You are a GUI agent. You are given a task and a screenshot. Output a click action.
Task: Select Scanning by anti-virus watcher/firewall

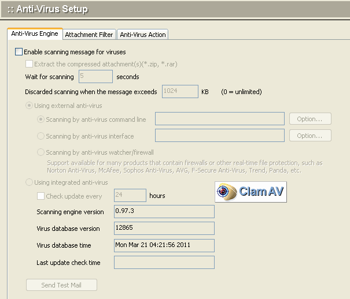point(40,152)
